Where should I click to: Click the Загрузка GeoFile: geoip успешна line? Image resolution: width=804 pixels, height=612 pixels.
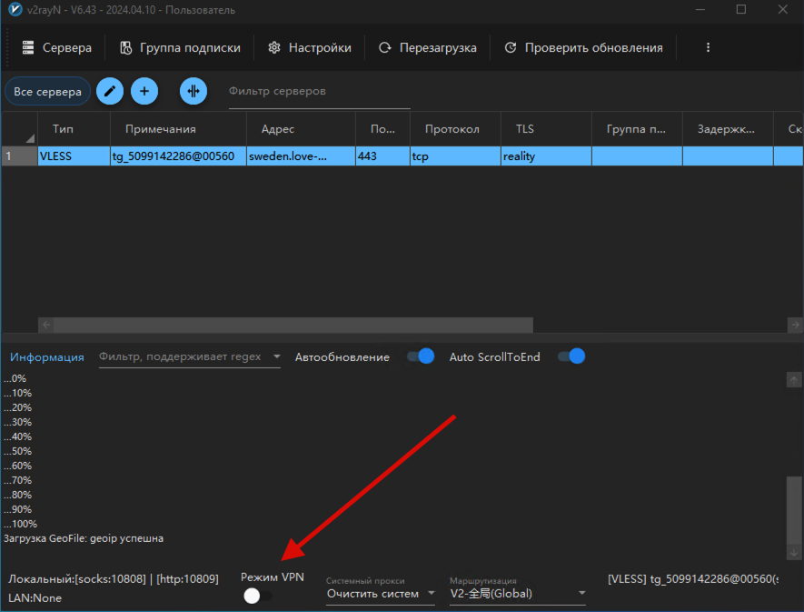pyautogui.click(x=84, y=538)
